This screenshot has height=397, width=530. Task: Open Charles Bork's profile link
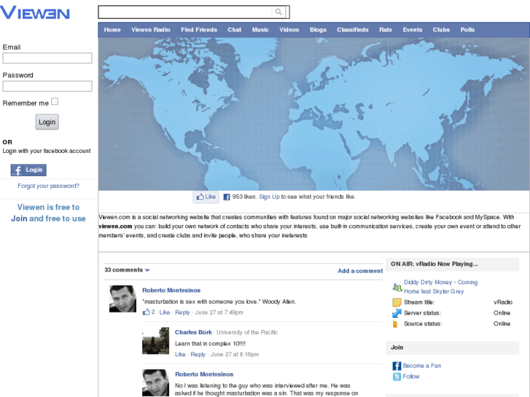pyautogui.click(x=193, y=332)
